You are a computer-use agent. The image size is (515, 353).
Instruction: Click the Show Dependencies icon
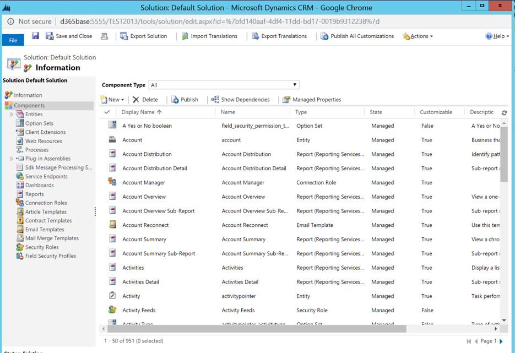pyautogui.click(x=215, y=100)
